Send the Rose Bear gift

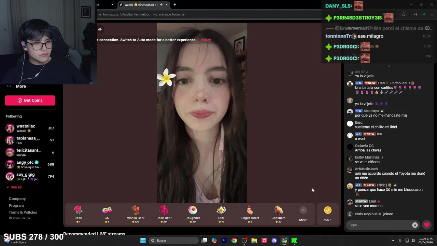164,214
